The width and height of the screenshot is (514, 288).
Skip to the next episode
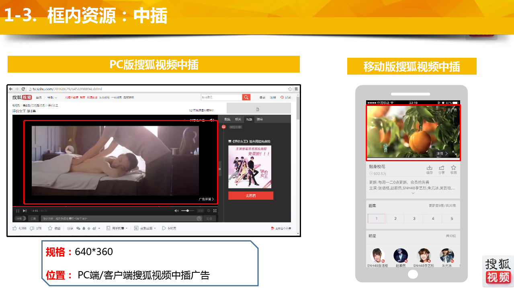pos(25,211)
